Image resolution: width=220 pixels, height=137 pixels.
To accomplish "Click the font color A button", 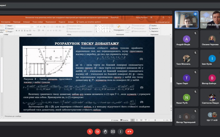I will (x=43, y=30).
